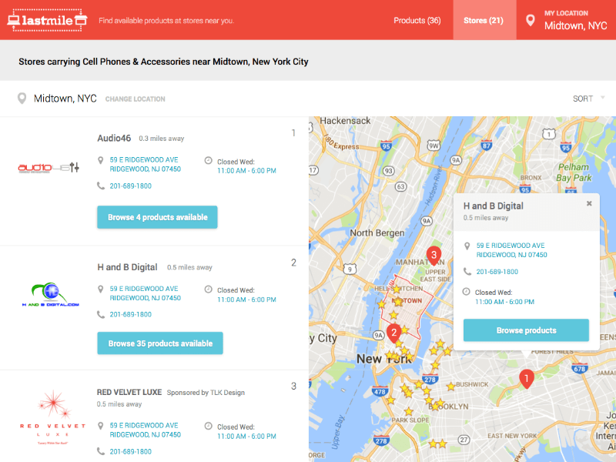Click the phone icon in map popup

[x=467, y=272]
